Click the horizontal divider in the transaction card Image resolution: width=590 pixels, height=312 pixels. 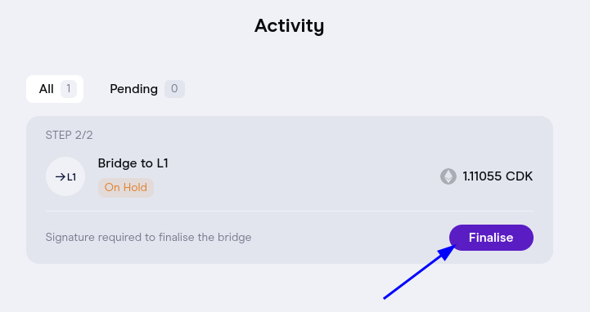[x=290, y=211]
